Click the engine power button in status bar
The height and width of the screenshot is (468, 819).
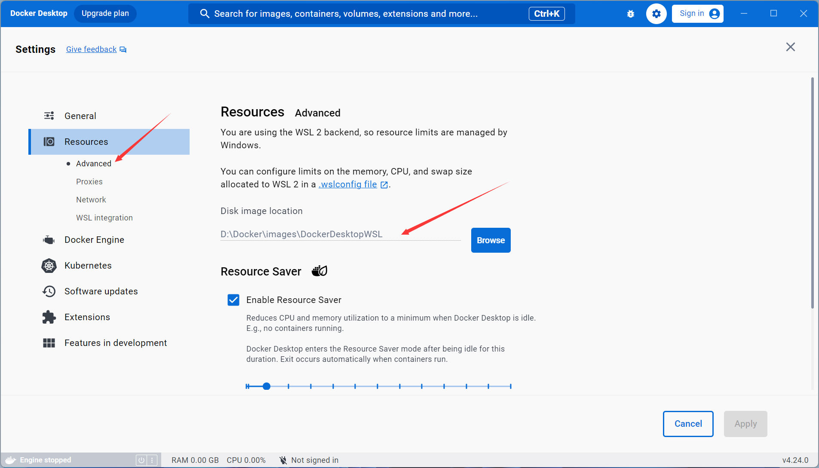click(x=141, y=460)
